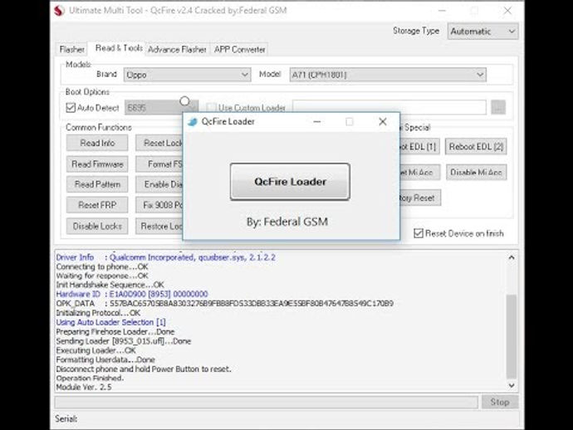Viewport: 573px width, 430px height.
Task: Click the Read Firmware button
Action: point(97,164)
